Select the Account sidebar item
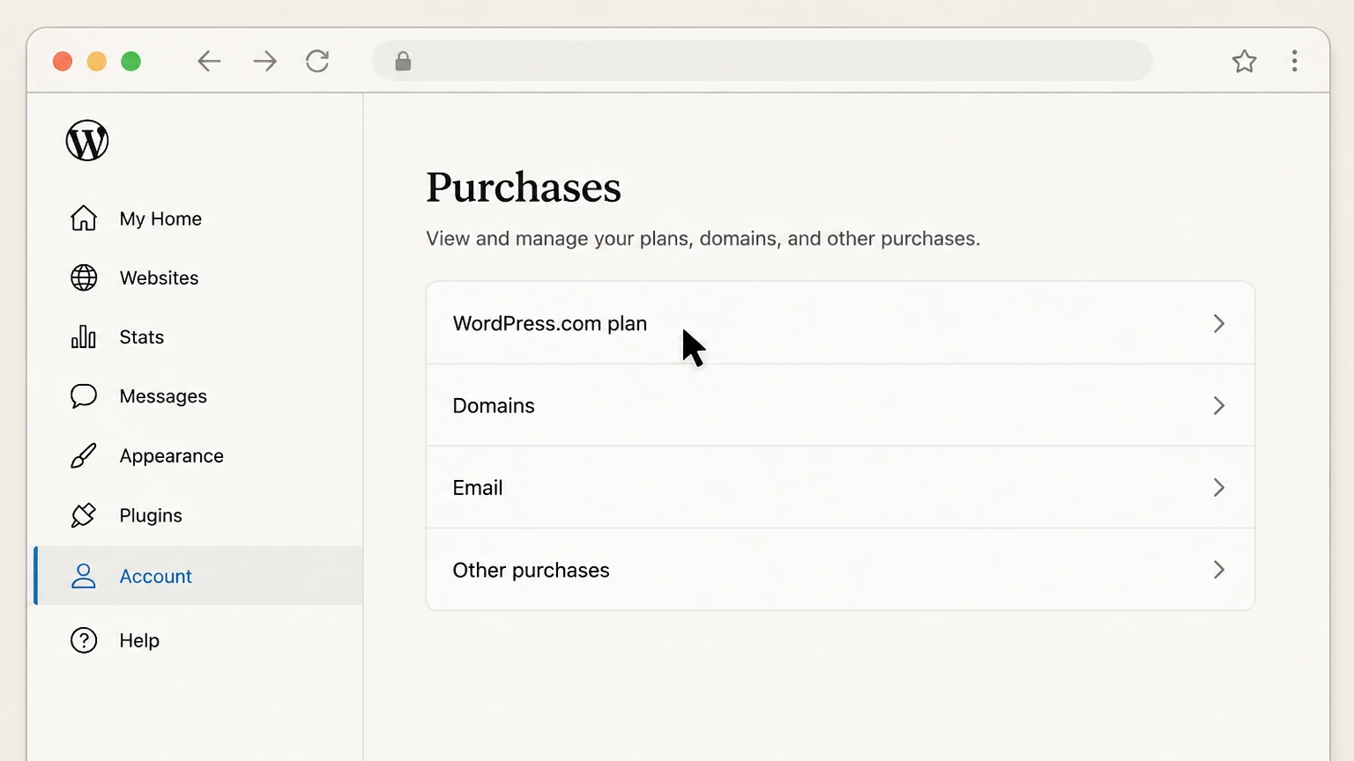Image resolution: width=1354 pixels, height=761 pixels. point(198,576)
